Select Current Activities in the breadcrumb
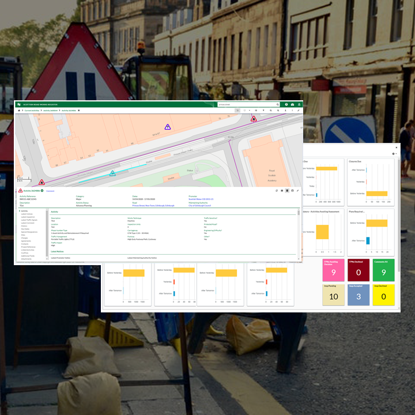415x415 pixels. [x=32, y=110]
